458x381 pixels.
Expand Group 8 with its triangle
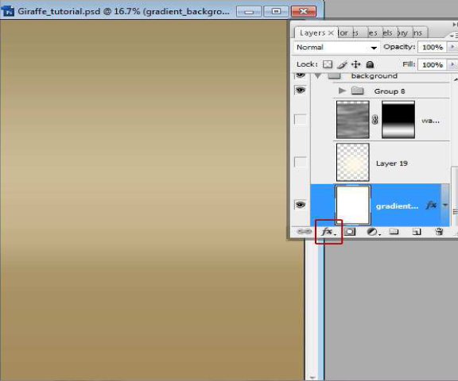click(342, 90)
